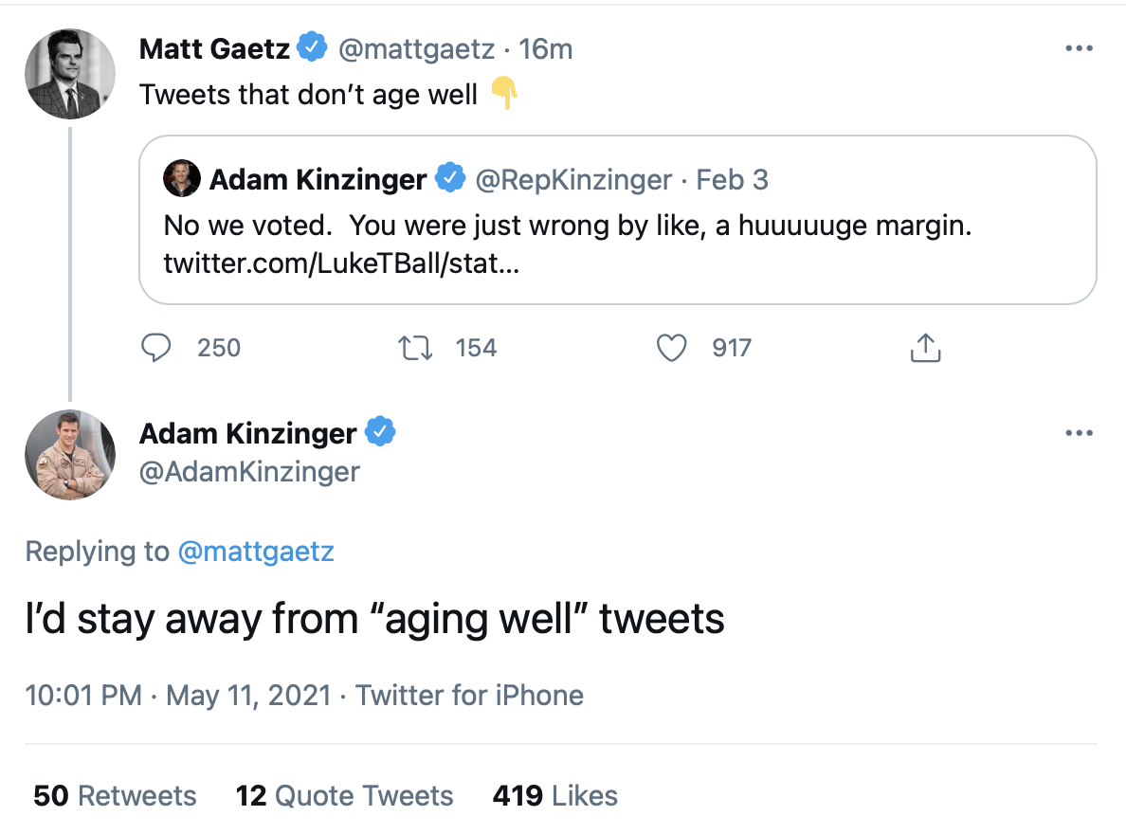Click the @AdamKinzinger handle

click(x=249, y=471)
